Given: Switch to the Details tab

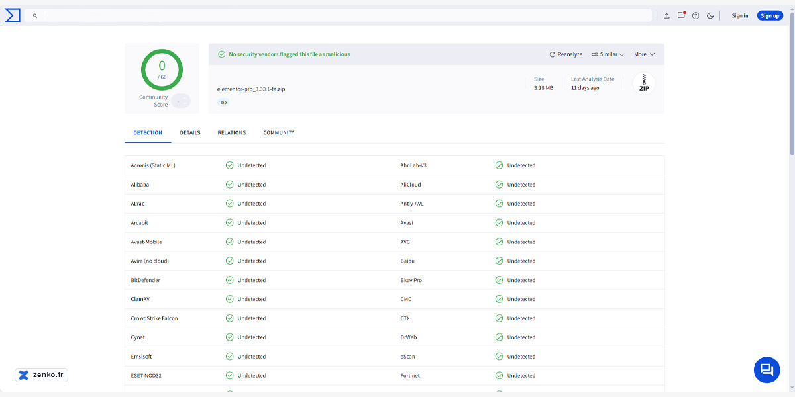Looking at the screenshot, I should coord(190,133).
